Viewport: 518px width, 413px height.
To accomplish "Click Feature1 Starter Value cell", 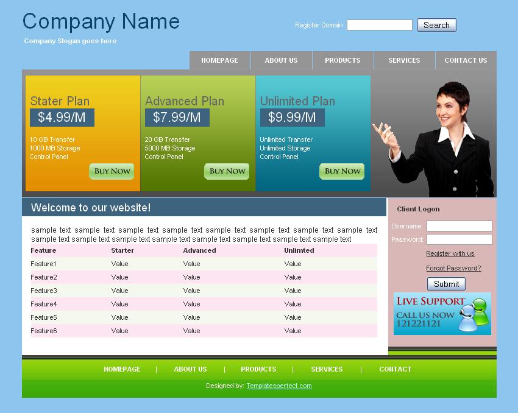I will [x=119, y=264].
